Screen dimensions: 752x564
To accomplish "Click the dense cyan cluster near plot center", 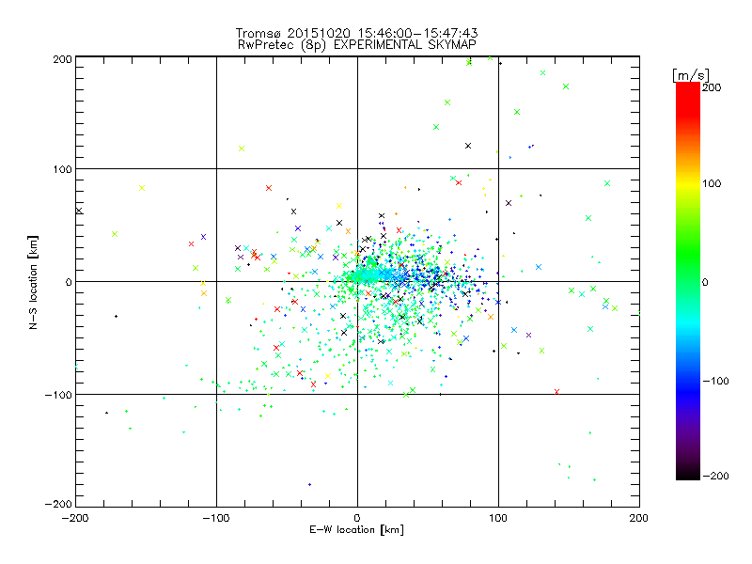I will pyautogui.click(x=369, y=275).
